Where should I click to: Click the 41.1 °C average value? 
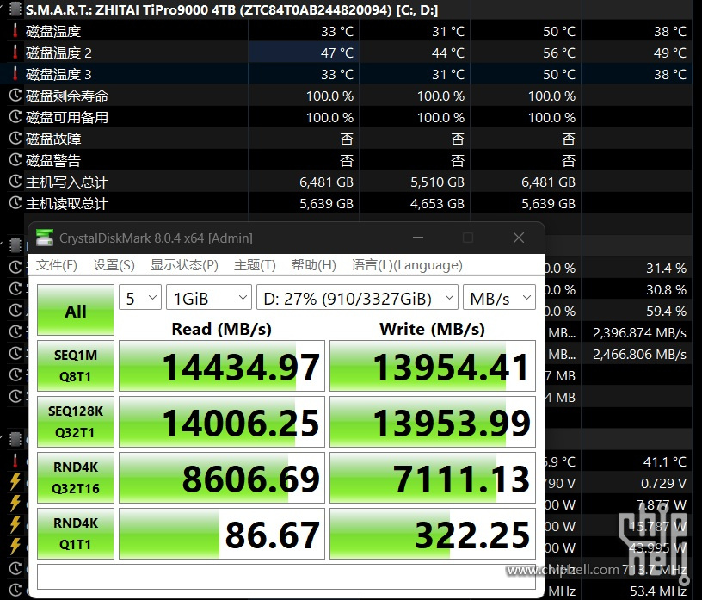(x=665, y=461)
